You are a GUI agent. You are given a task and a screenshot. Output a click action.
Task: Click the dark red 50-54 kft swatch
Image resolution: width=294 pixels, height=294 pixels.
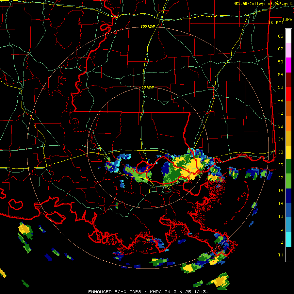pos(288,80)
